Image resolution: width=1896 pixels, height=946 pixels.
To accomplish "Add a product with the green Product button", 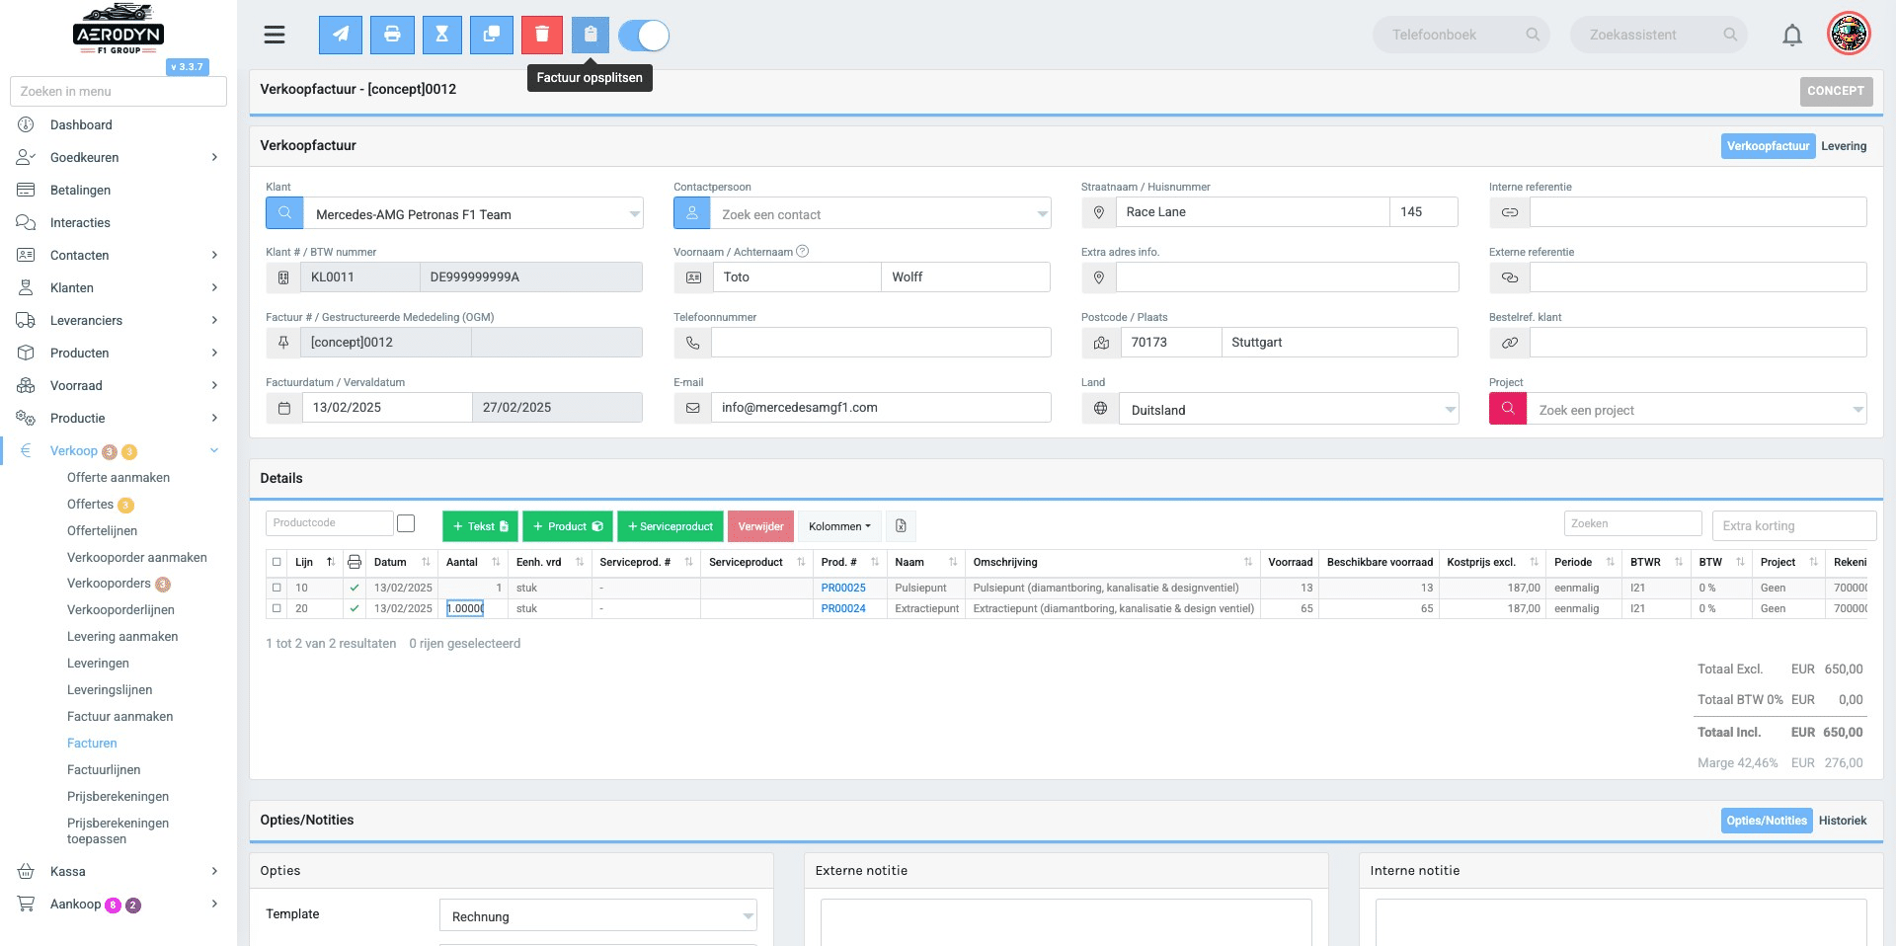I will pyautogui.click(x=568, y=526).
